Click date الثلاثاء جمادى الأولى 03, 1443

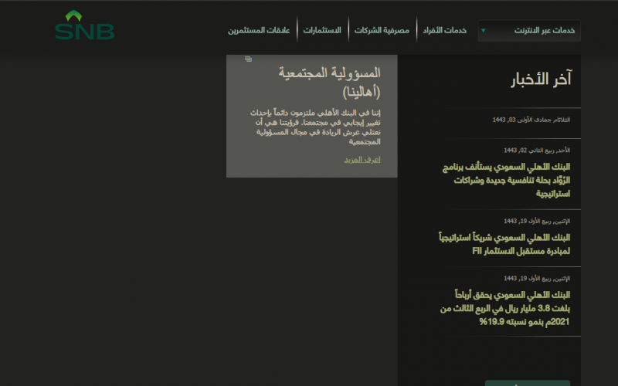pos(531,120)
